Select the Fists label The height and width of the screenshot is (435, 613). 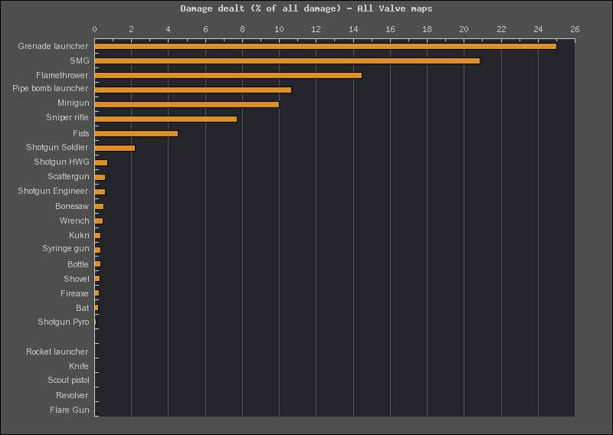pos(81,133)
